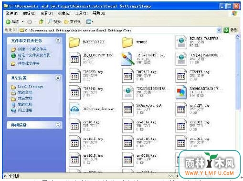Open the 查看(V) menu
This screenshot has width=243, height=181.
[47, 13]
